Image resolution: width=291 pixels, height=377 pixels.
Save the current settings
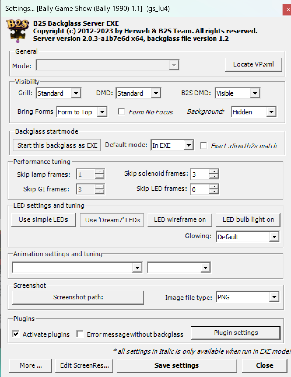pos(177,365)
